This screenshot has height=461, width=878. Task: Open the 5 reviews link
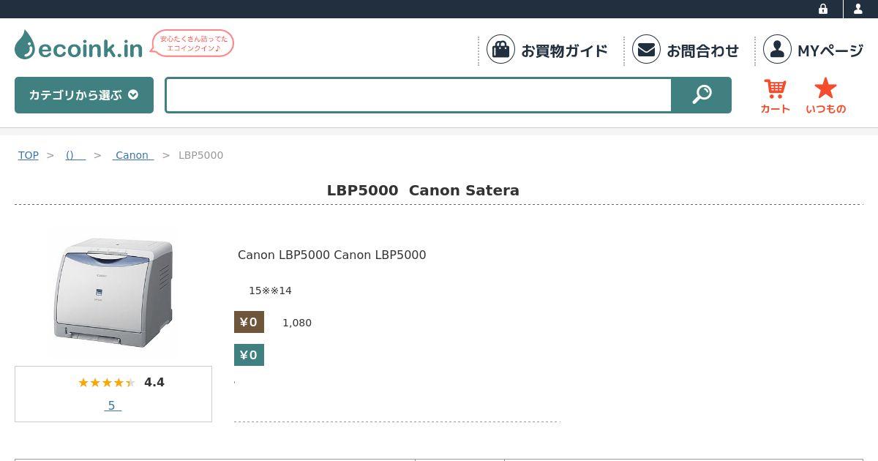pyautogui.click(x=113, y=405)
